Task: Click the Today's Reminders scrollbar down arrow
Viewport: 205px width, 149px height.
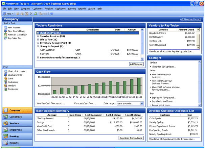Action: (142, 59)
